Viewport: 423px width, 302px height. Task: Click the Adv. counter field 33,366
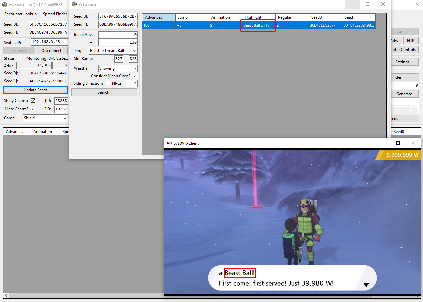tap(34, 65)
